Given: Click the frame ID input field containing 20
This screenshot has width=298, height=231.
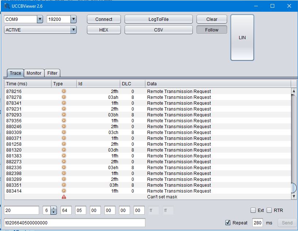Looking at the screenshot, I should [22, 210].
